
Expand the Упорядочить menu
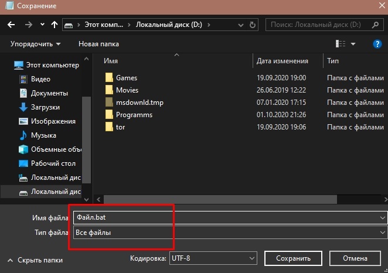[35, 44]
